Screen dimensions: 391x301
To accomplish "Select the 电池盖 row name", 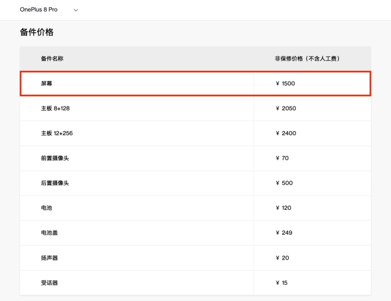I will (49, 233).
